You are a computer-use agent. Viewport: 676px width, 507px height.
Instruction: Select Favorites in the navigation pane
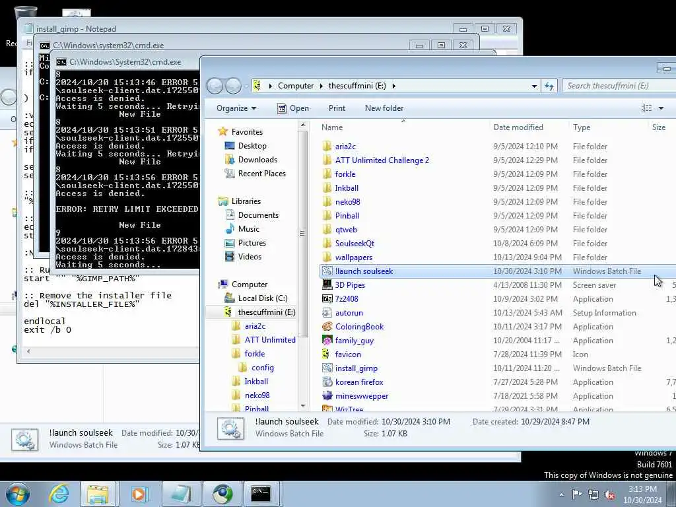coord(247,132)
